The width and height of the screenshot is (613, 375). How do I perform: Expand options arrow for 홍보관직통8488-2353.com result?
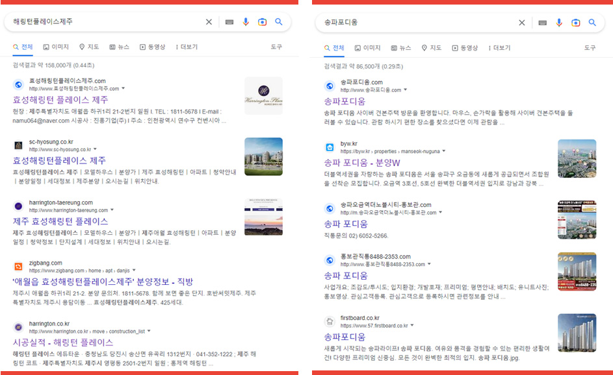pyautogui.click(x=429, y=264)
